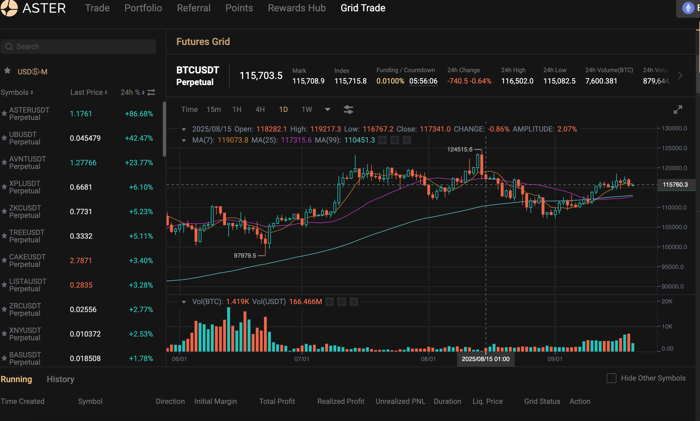Check Hide Other Symbols checkbox
700x421 pixels.
[612, 378]
